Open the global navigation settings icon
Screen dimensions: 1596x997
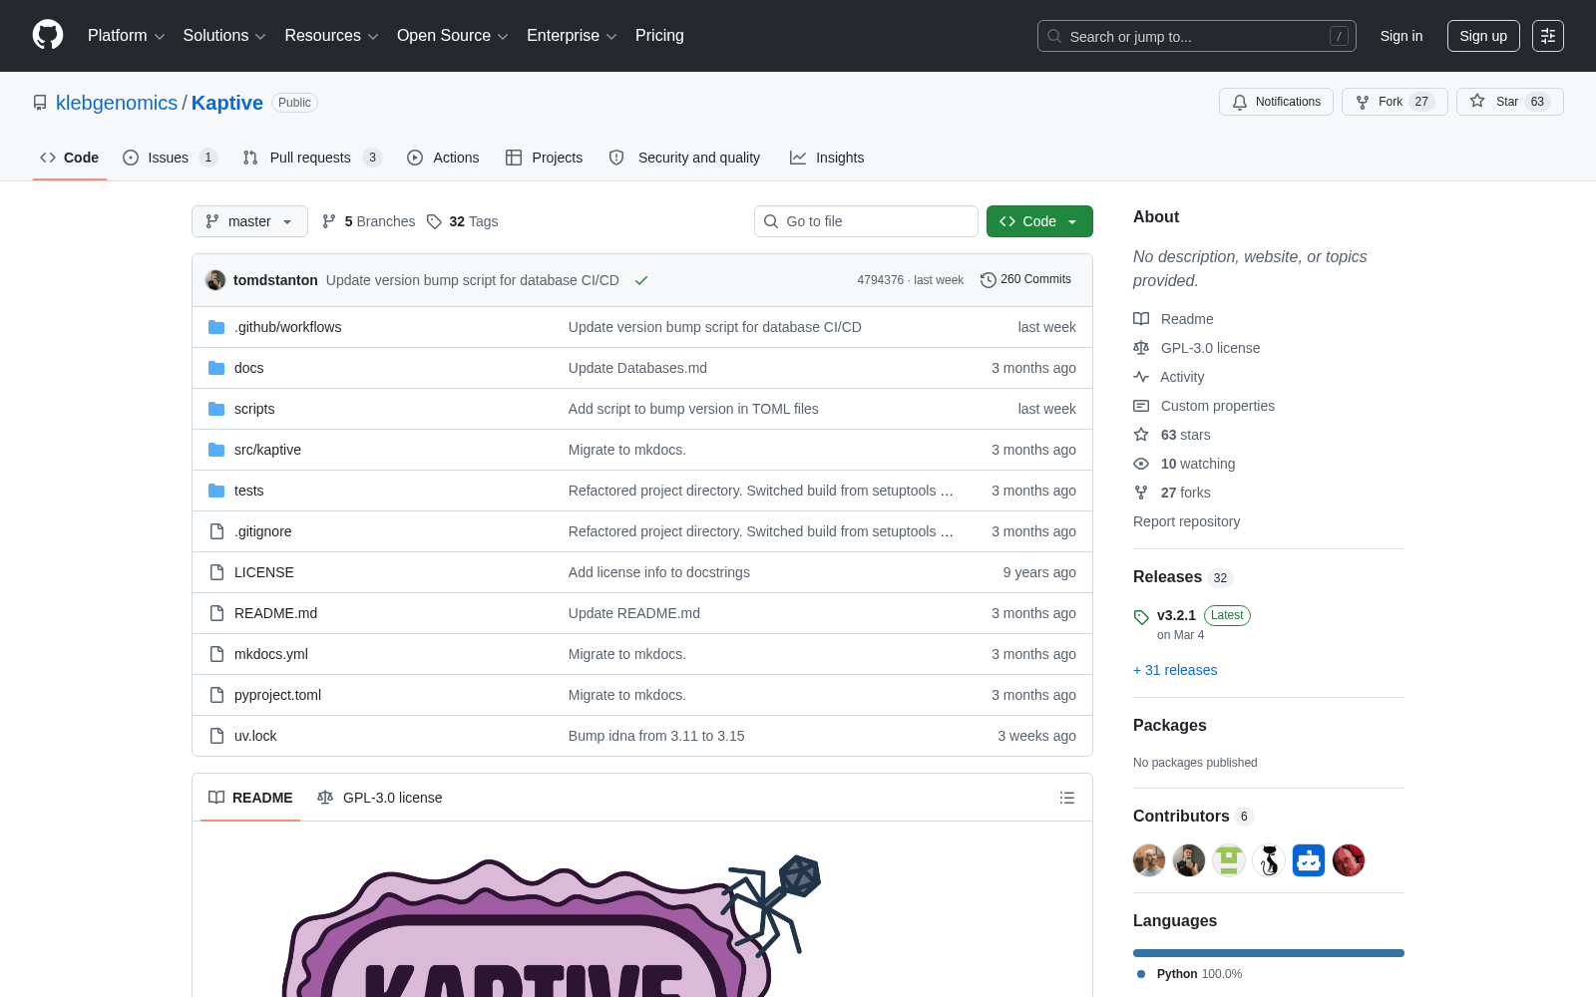click(x=1548, y=36)
